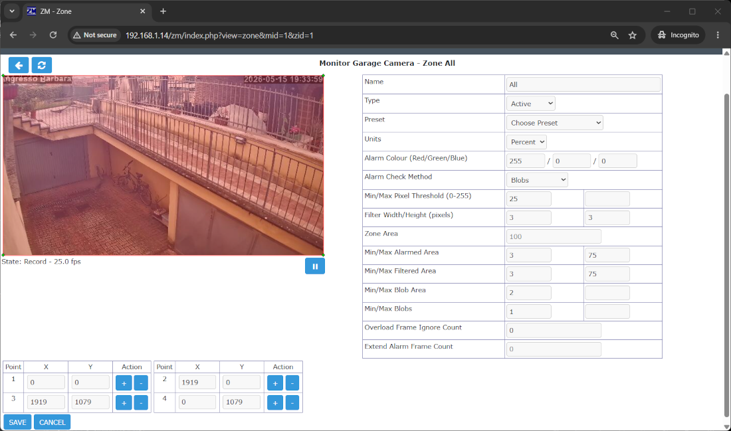Click the Incognito indicator
The height and width of the screenshot is (431, 731).
(679, 35)
